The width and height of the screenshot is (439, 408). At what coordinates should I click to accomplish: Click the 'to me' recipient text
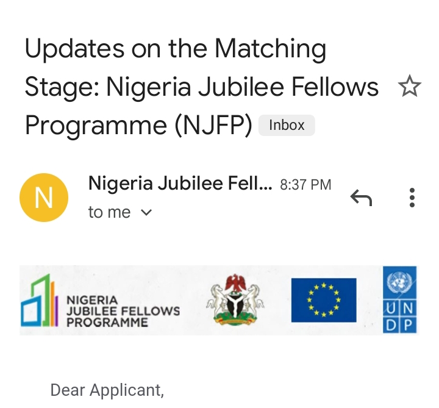click(109, 212)
